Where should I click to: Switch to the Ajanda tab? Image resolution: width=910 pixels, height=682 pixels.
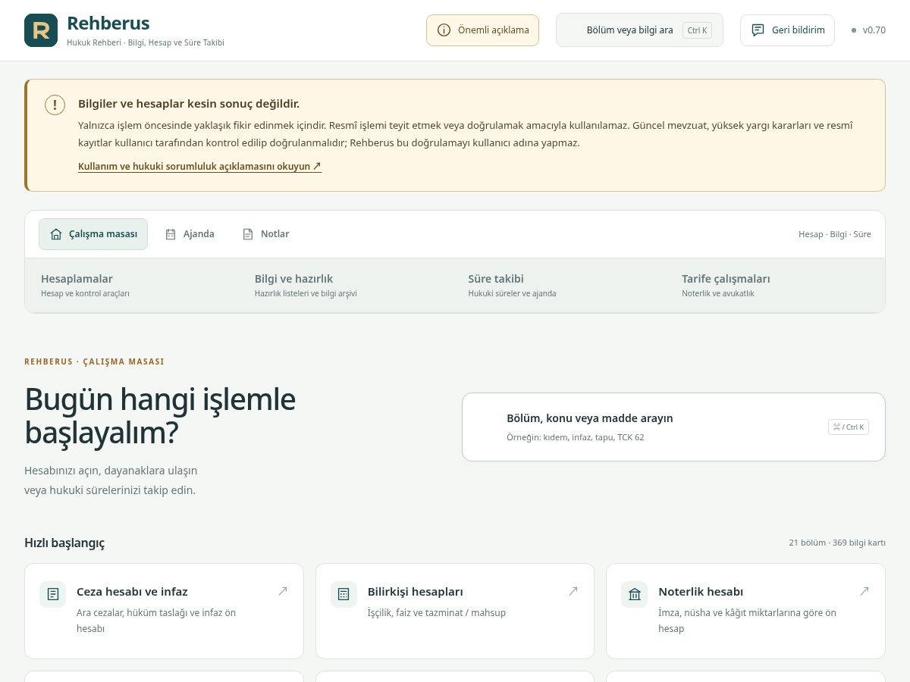tap(190, 234)
